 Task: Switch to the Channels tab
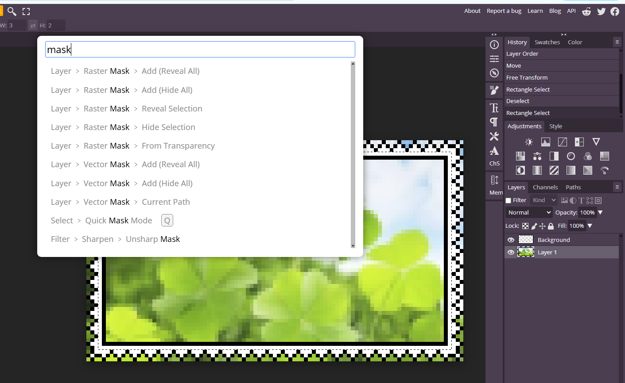pos(545,188)
